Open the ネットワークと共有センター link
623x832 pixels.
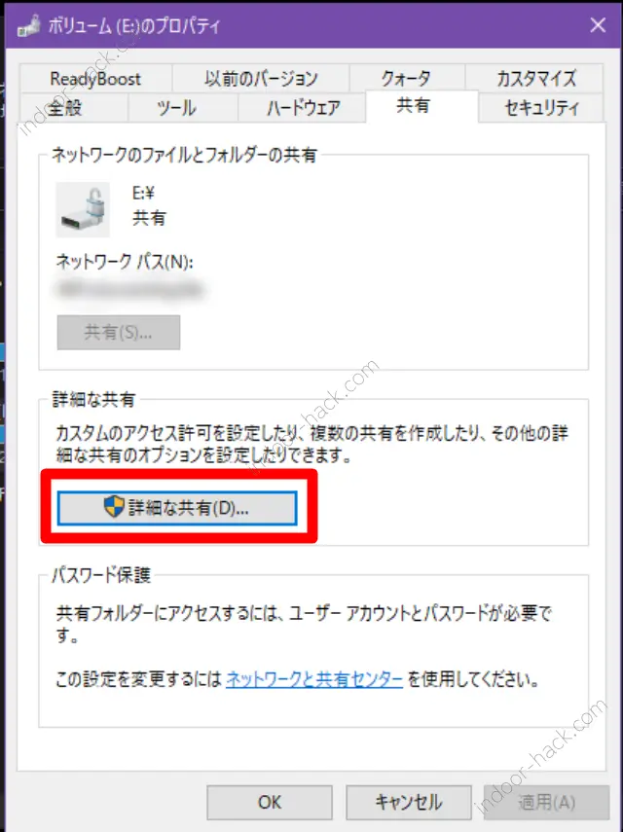click(x=314, y=680)
